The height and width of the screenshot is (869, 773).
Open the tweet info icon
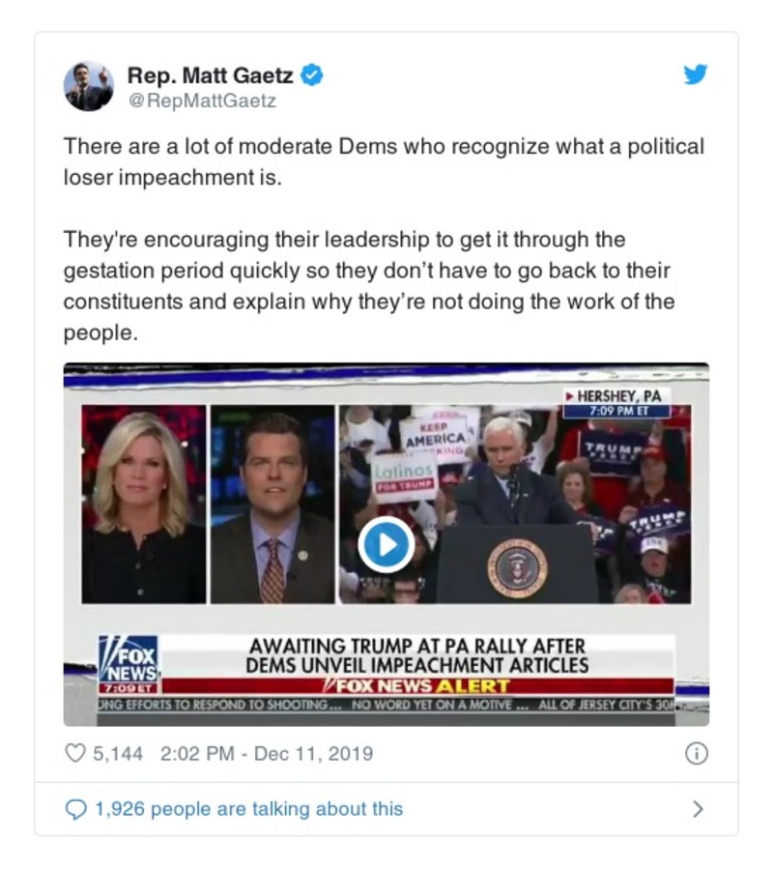click(x=697, y=754)
